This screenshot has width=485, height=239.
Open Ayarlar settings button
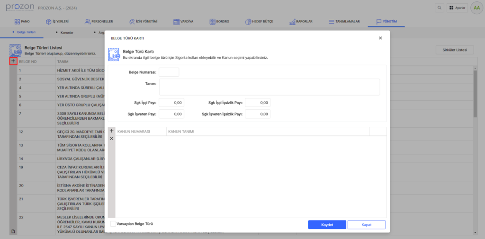(x=457, y=8)
